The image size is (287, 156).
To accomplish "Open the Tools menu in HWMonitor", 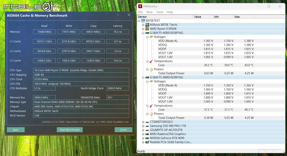I will coord(159,12).
